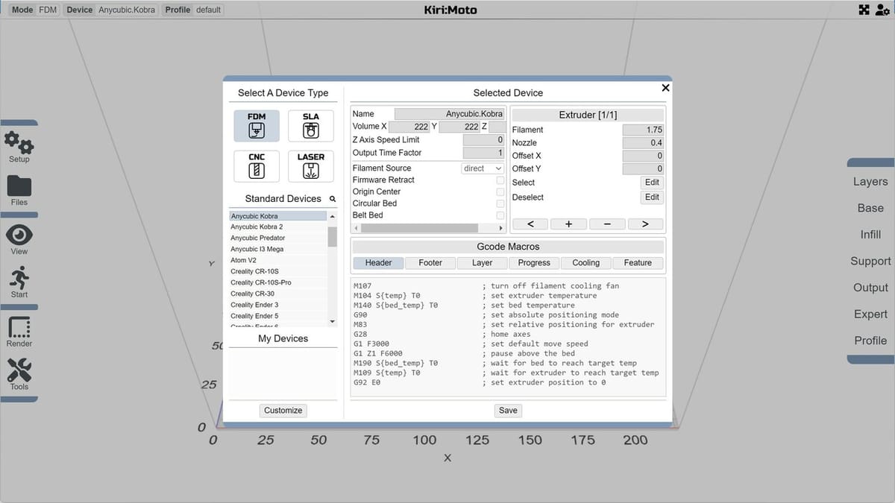Switch to the Footer gcode tab
This screenshot has height=503, width=895.
(430, 263)
